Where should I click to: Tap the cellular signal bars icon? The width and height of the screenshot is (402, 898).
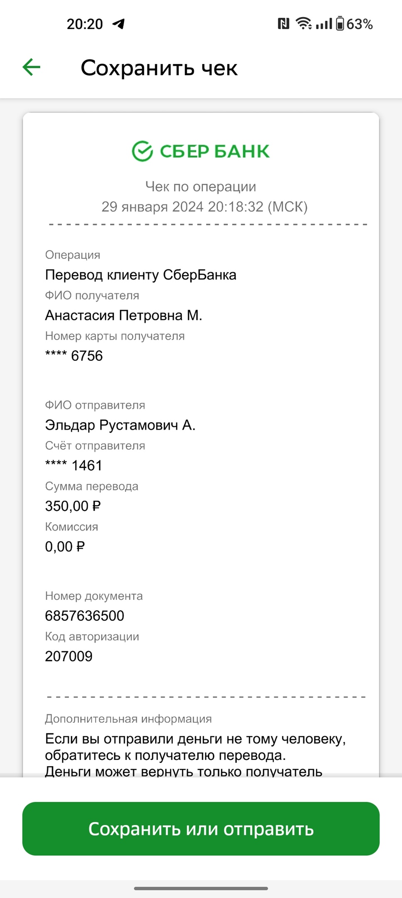(324, 24)
